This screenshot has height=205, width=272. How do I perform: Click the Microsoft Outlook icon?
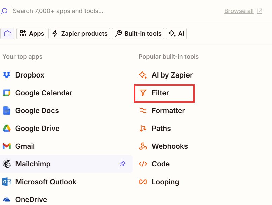tap(7, 182)
